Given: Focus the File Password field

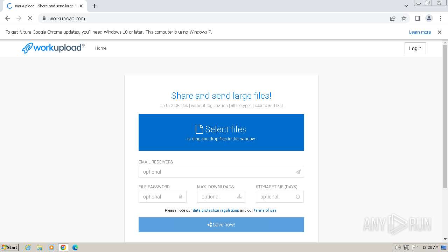Looking at the screenshot, I should [162, 197].
